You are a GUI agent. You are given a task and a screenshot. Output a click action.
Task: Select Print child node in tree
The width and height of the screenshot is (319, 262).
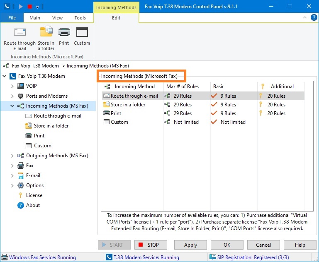pos(39,136)
